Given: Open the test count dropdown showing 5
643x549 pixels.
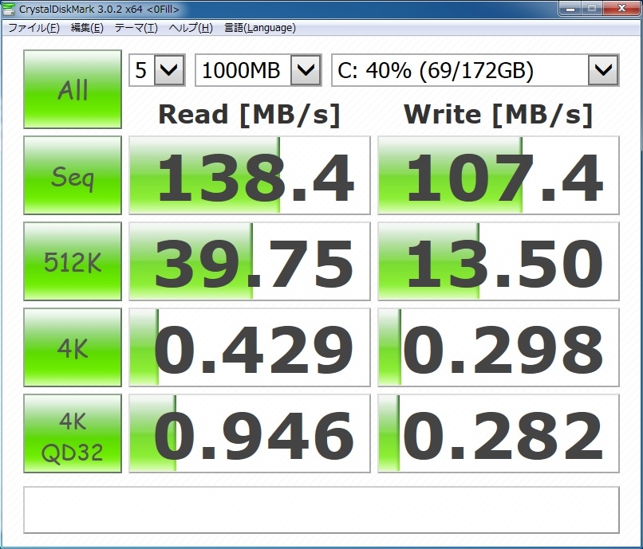Looking at the screenshot, I should [x=157, y=70].
